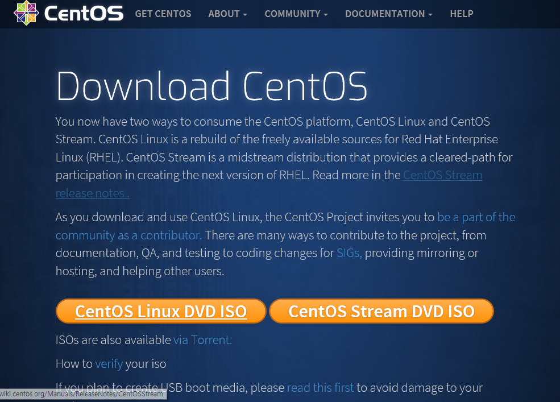
Task: Click the 'Download CentOS' page heading
Action: coord(212,86)
